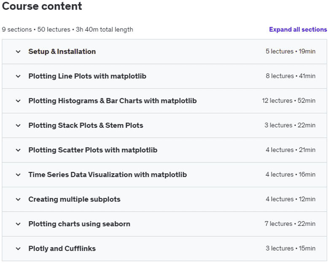Open the Setup & Installation section title
329x263 pixels.
click(x=62, y=51)
